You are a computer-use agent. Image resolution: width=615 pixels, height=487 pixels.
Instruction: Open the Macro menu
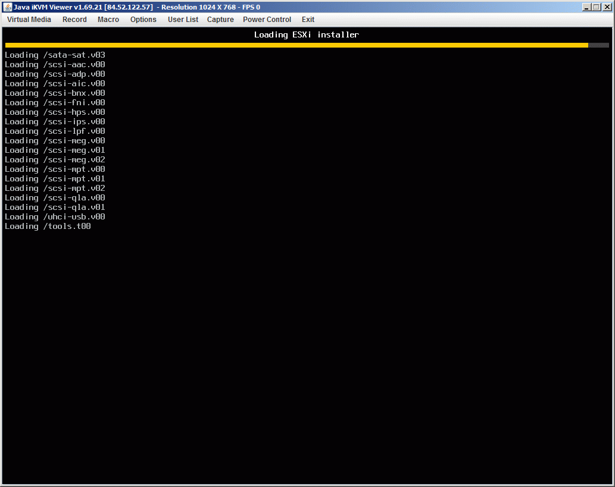pyautogui.click(x=108, y=20)
